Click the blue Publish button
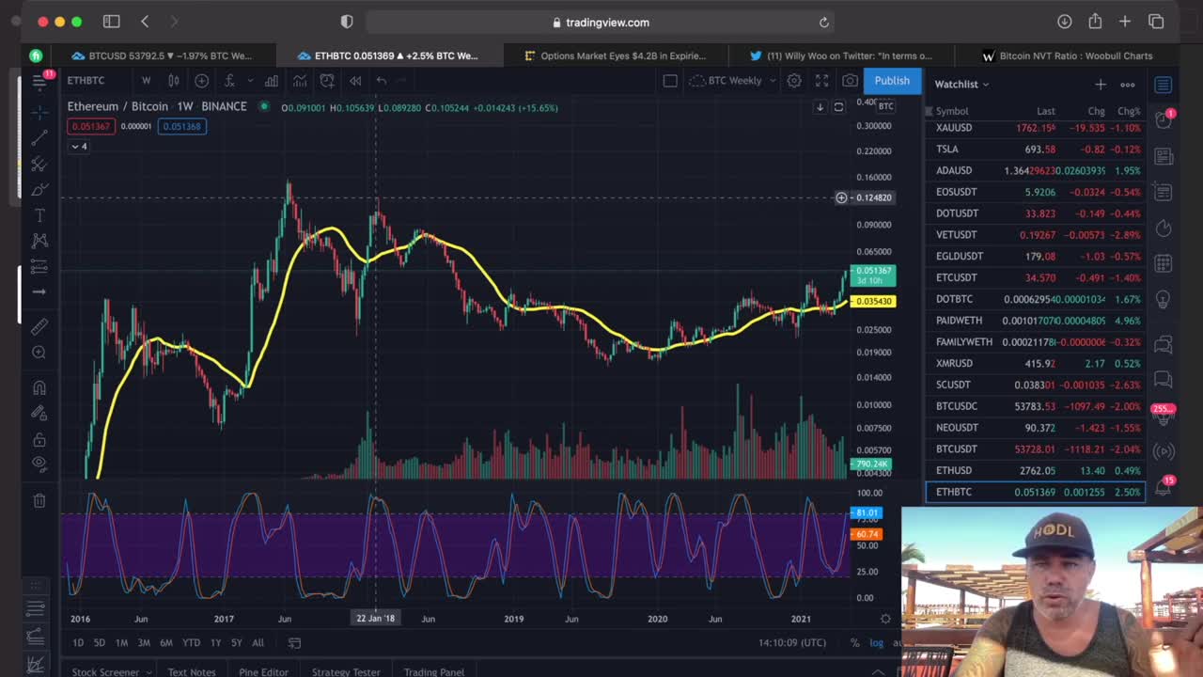 point(892,81)
